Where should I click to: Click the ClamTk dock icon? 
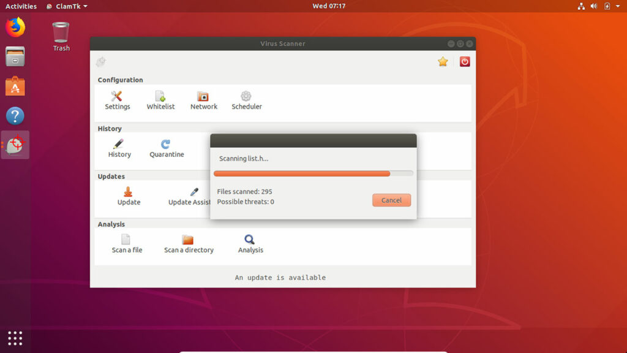coord(15,145)
